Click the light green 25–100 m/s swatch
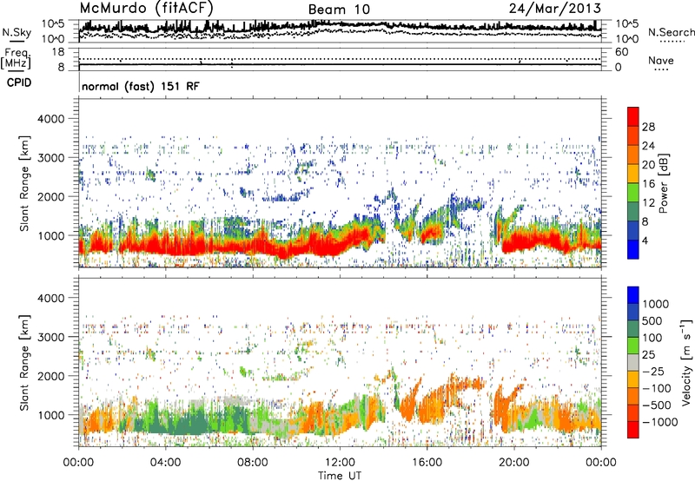This screenshot has height=481, width=695. (633, 346)
